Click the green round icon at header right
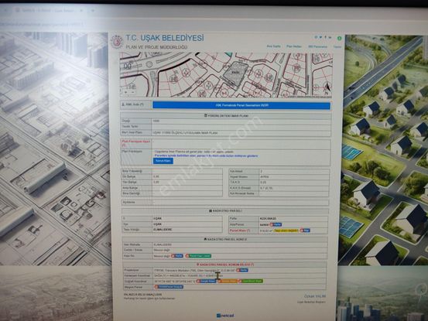This screenshot has height=321, width=428. pyautogui.click(x=339, y=38)
